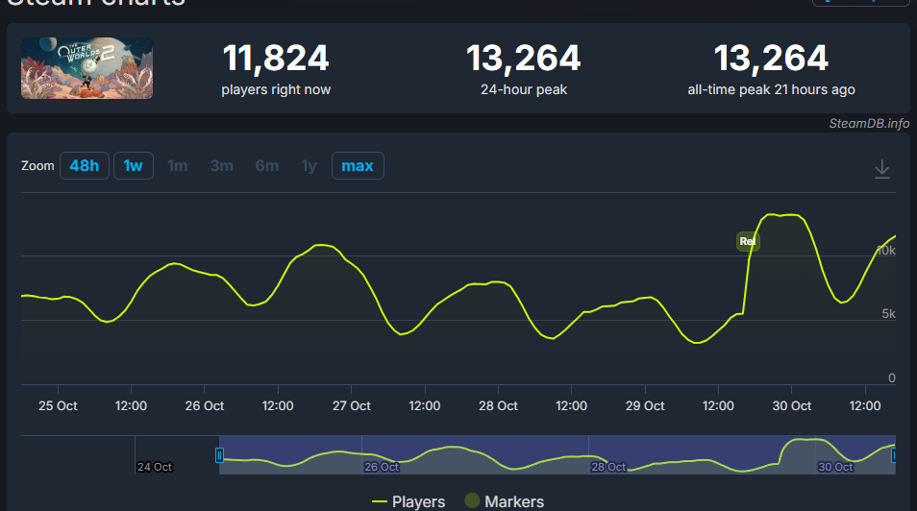Click the Rel release marker on chart
917x511 pixels.
(748, 241)
